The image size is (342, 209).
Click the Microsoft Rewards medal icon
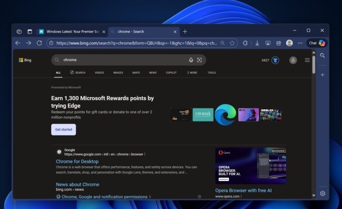275,60
